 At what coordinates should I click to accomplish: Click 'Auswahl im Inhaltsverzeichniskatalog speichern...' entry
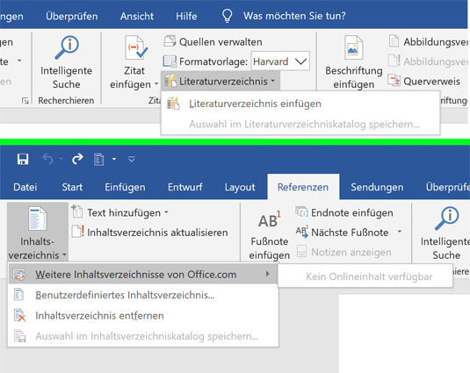coord(142,336)
